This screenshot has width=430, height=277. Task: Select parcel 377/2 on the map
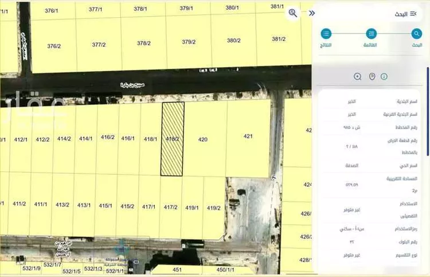[99, 45]
